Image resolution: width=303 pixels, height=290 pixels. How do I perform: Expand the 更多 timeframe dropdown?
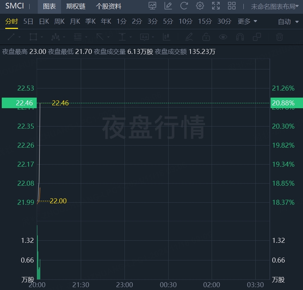pos(247,21)
